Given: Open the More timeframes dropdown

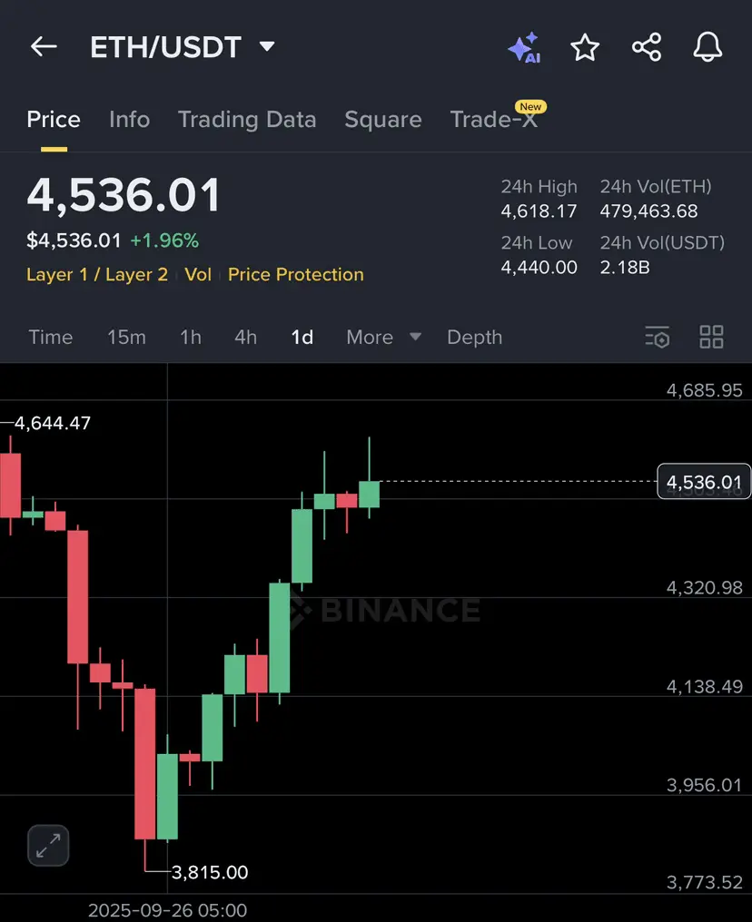Looking at the screenshot, I should point(383,337).
